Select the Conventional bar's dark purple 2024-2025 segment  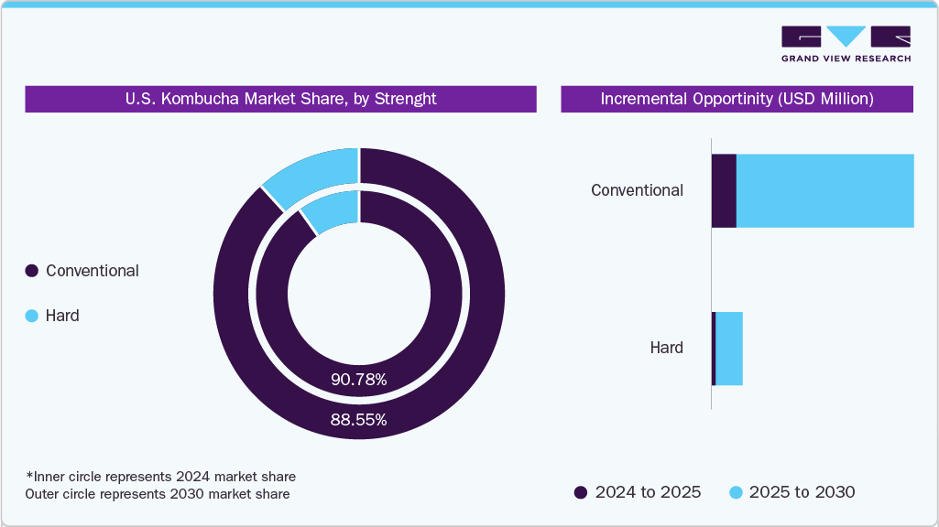pos(724,190)
